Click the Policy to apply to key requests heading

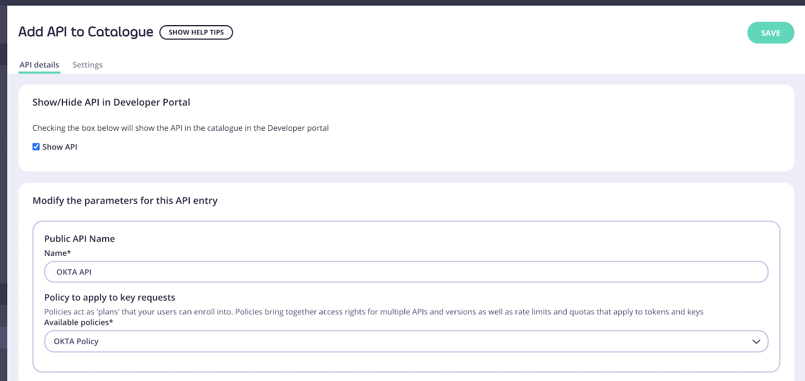(110, 298)
